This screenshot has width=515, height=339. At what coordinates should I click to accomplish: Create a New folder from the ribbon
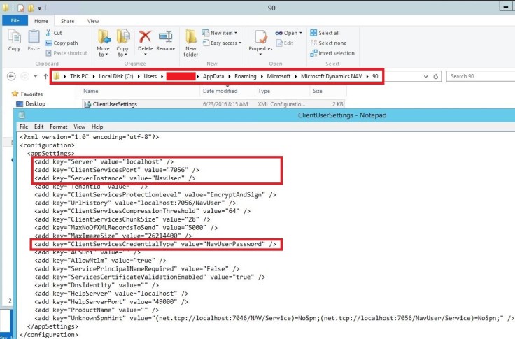(191, 42)
